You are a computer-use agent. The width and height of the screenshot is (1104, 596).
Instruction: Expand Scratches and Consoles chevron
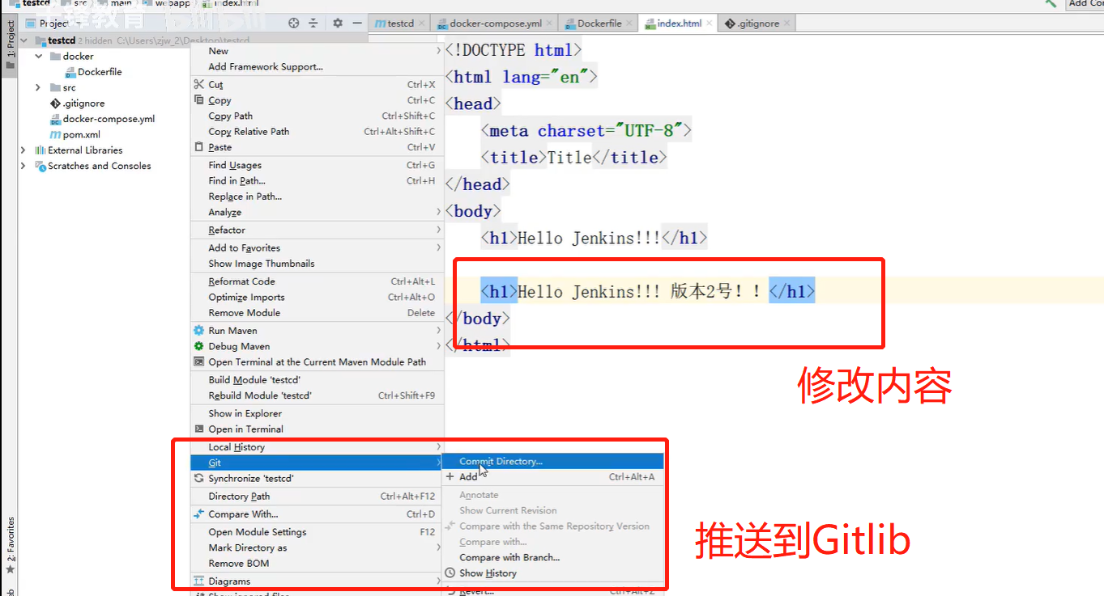tap(23, 166)
